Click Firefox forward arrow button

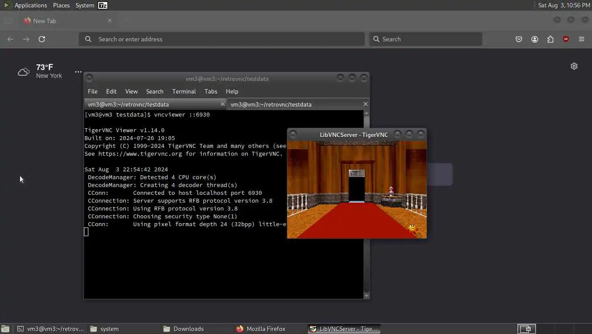[26, 39]
